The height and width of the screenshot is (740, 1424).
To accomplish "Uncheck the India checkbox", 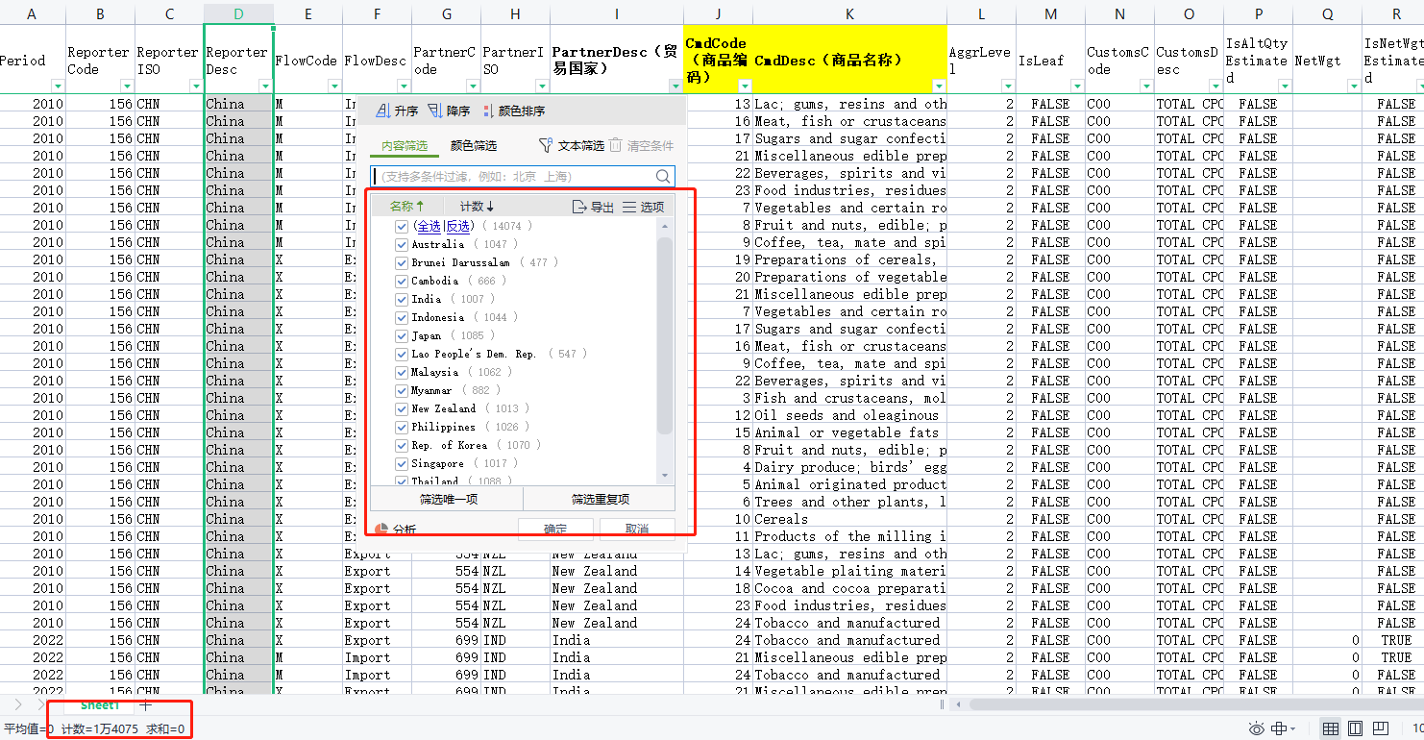I will pos(403,299).
